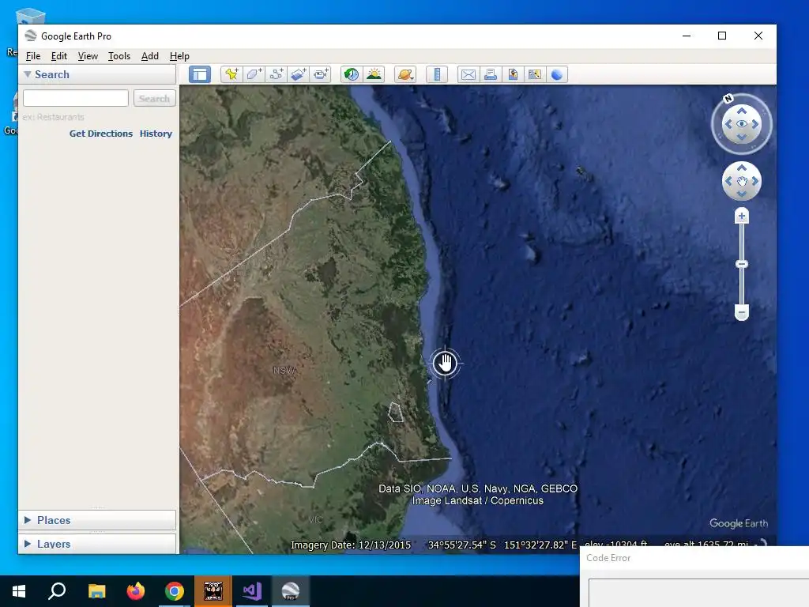Add a polygon using the toolbar icon
The width and height of the screenshot is (809, 607).
[x=254, y=74]
